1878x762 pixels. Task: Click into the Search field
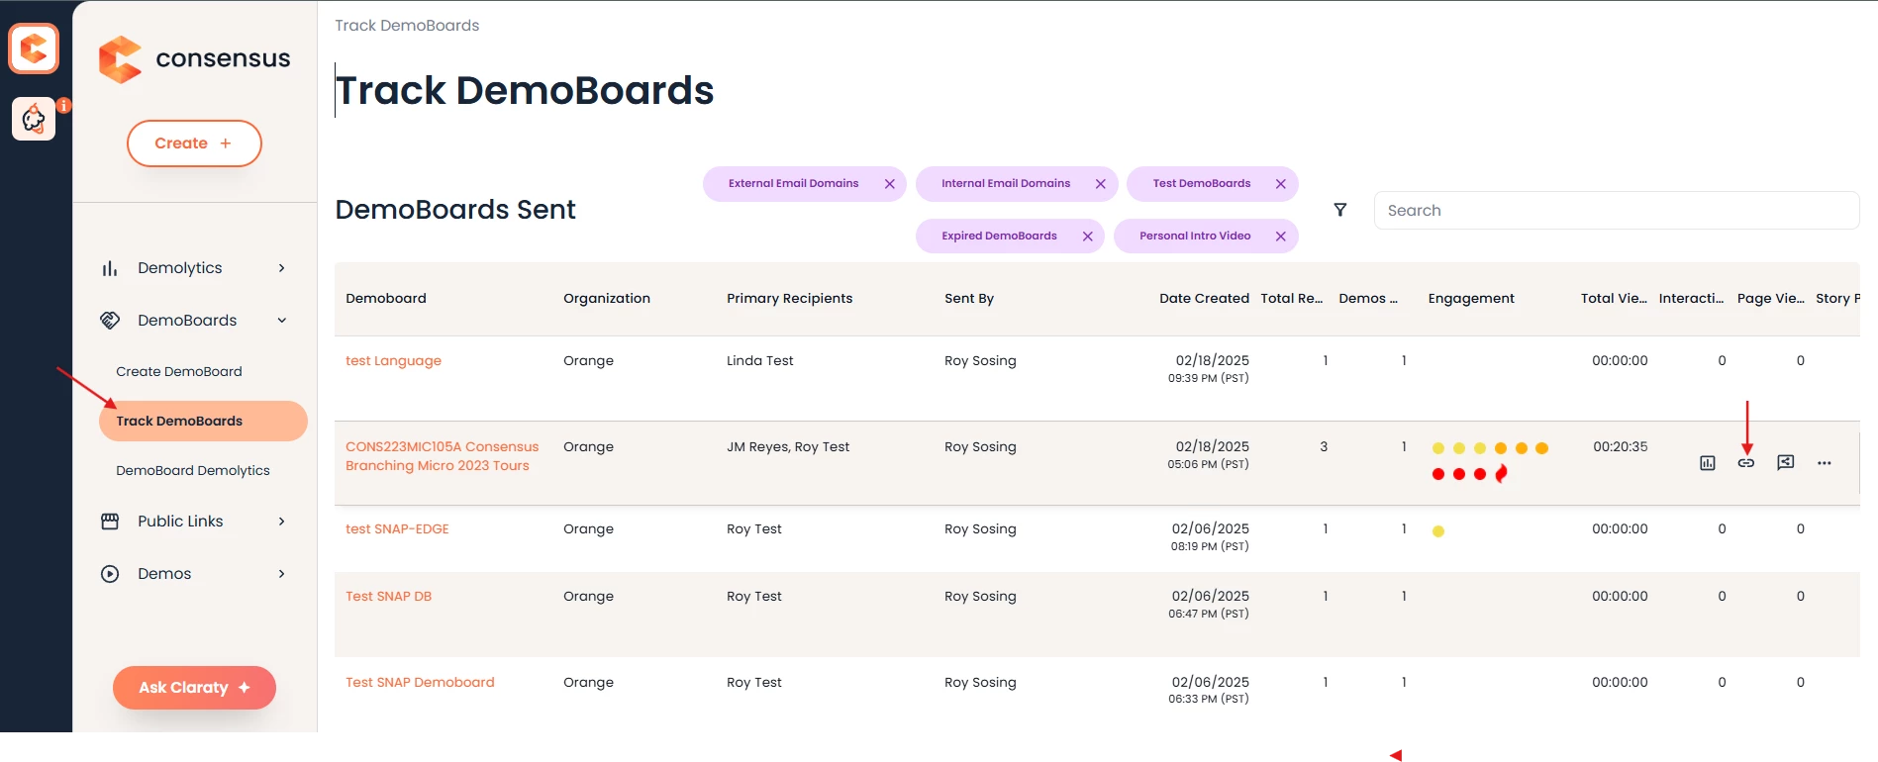coord(1616,211)
